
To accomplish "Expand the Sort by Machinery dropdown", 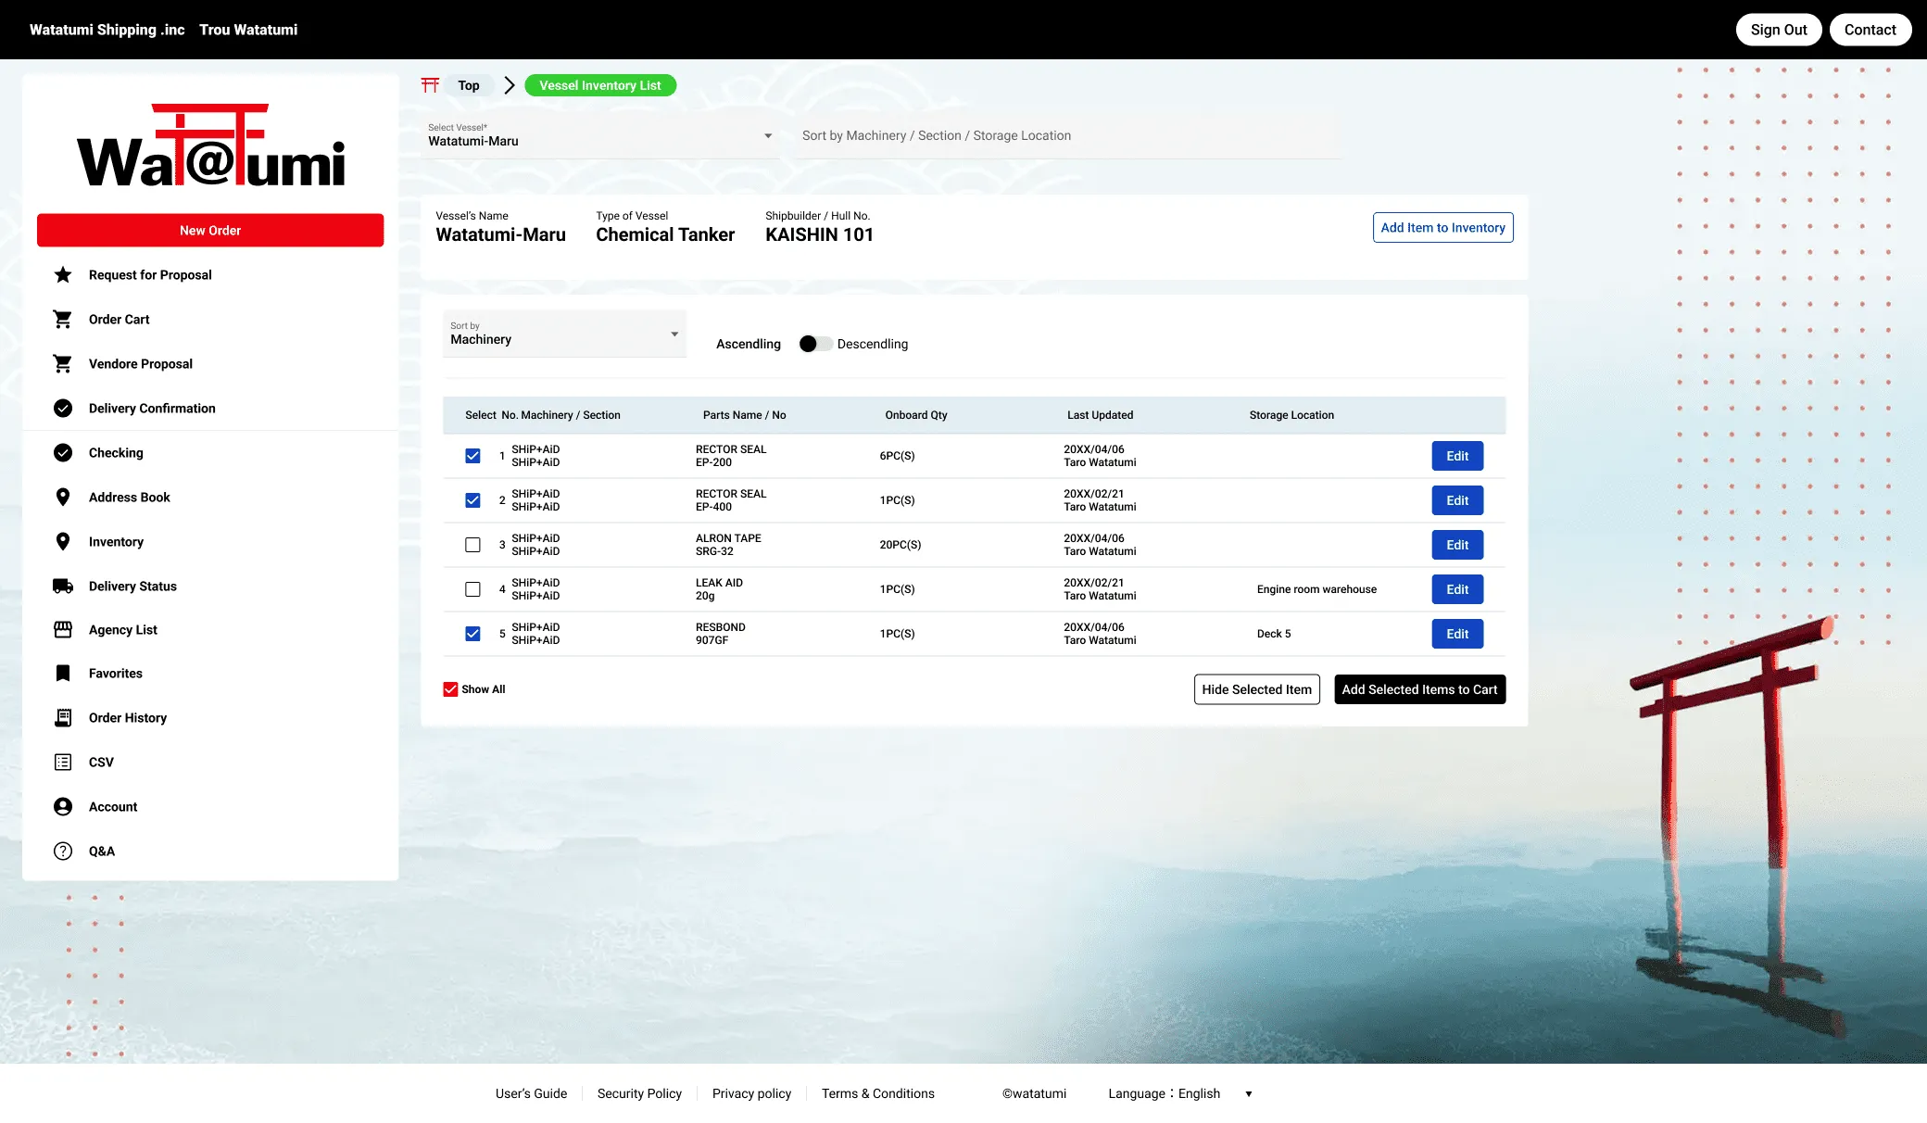I will point(563,334).
